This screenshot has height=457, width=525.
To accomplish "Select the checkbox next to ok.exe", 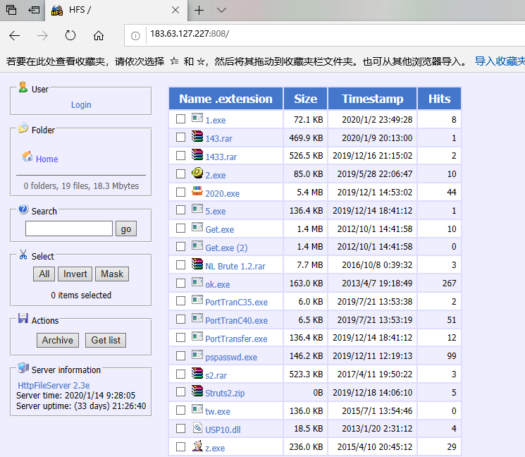I will (181, 283).
